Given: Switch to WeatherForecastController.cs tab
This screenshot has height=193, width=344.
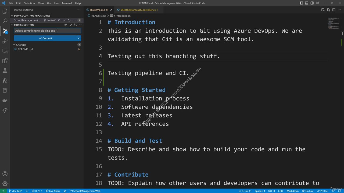Looking at the screenshot, I should [x=139, y=10].
